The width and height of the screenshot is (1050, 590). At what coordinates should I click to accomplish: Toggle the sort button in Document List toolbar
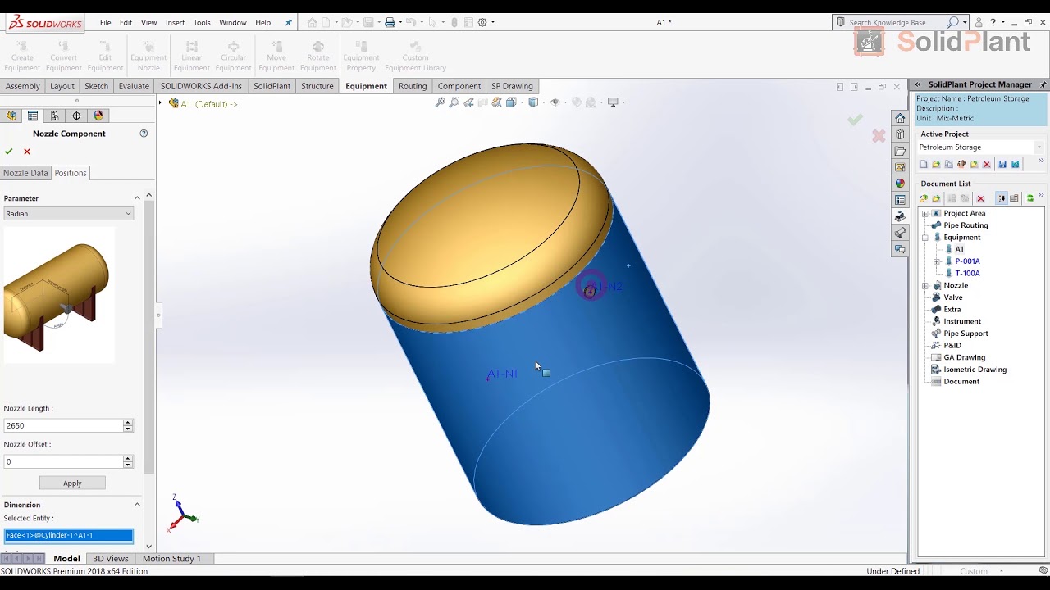(x=1002, y=198)
